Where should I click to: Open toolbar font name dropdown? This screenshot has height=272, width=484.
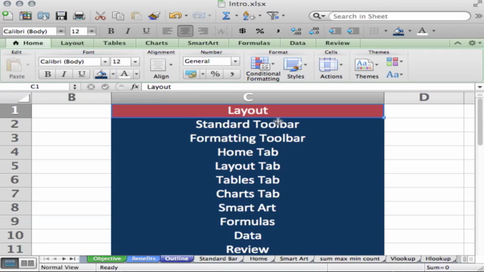coord(60,31)
